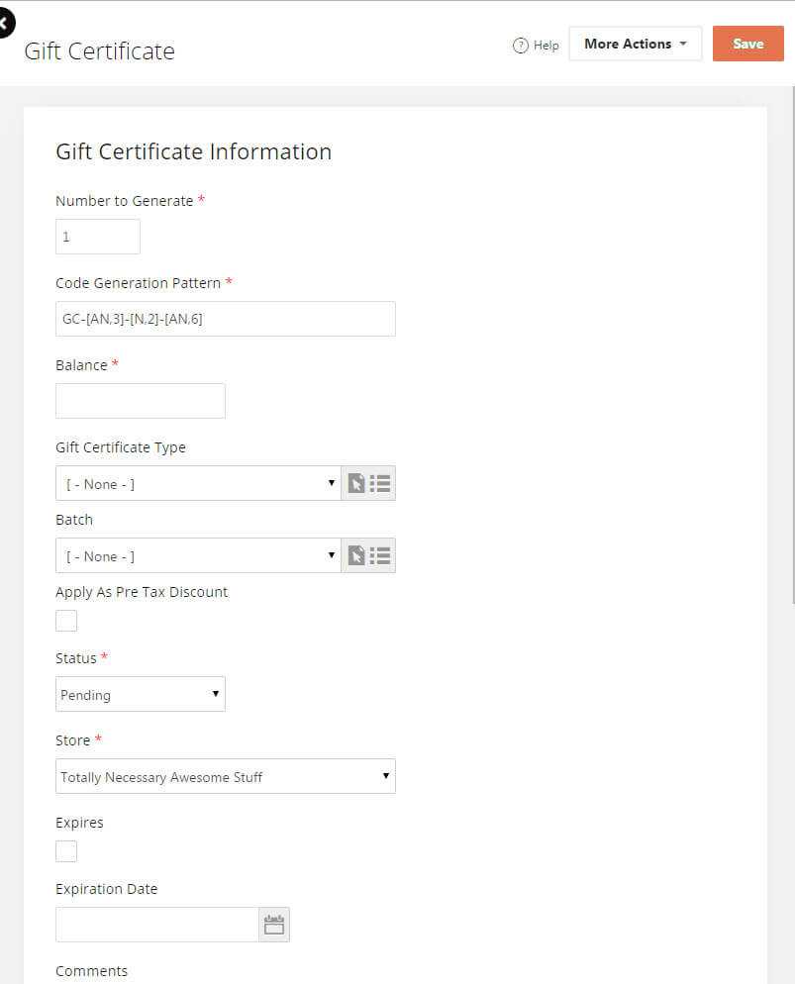Click the Gift Certificate Information heading

tap(193, 151)
